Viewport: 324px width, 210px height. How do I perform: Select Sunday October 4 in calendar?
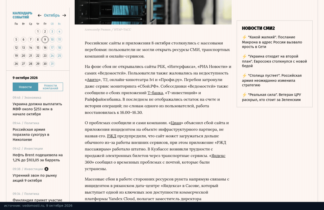click(x=59, y=32)
